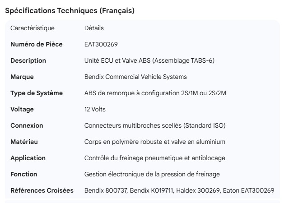The height and width of the screenshot is (203, 284).
Task: Select the "Type de Système" row label
Action: tap(37, 93)
